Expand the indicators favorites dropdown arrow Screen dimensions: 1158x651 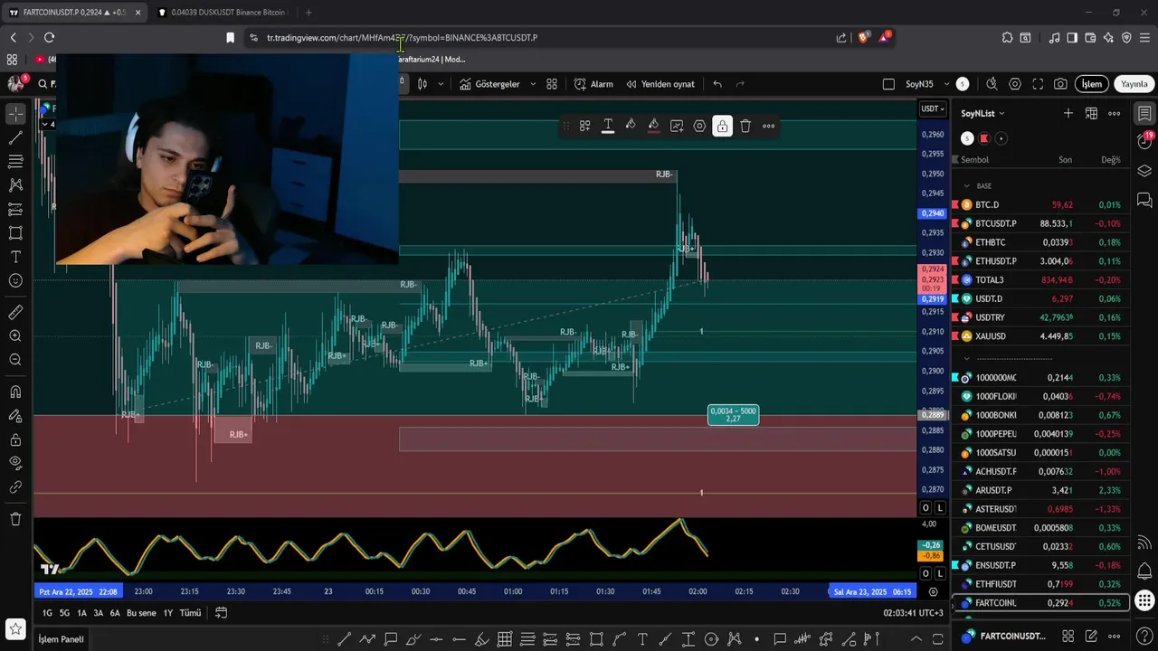[533, 84]
